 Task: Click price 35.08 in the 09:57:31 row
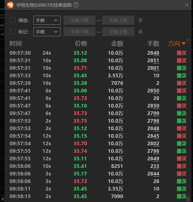[x=80, y=61]
